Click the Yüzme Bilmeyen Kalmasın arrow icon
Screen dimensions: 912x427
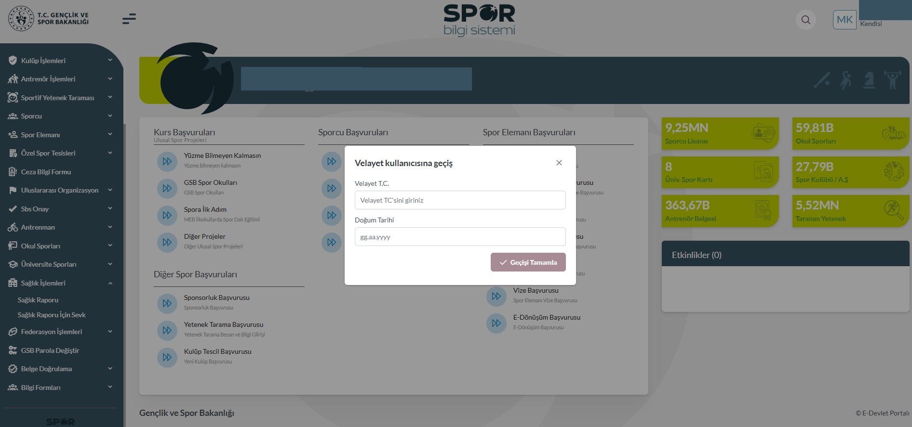click(167, 161)
